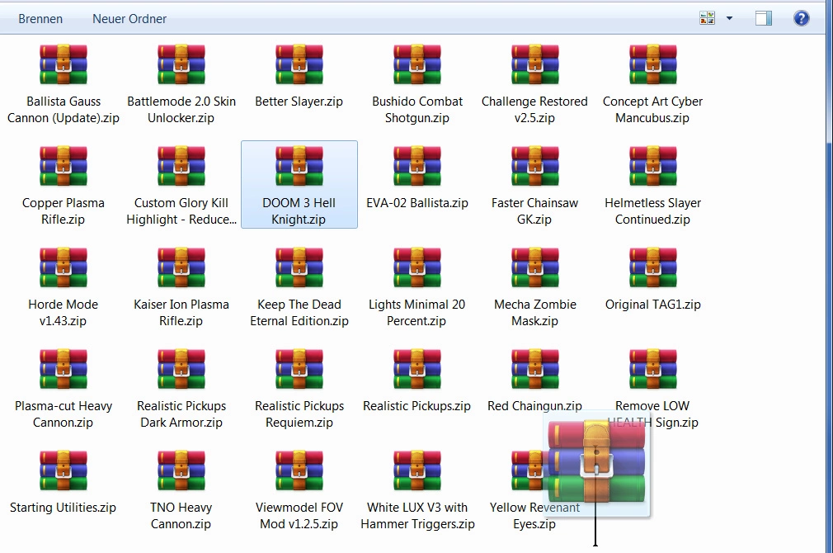This screenshot has height=553, width=833.
Task: Select Bushido Combat Shotgun.zip archive icon
Action: (x=417, y=65)
